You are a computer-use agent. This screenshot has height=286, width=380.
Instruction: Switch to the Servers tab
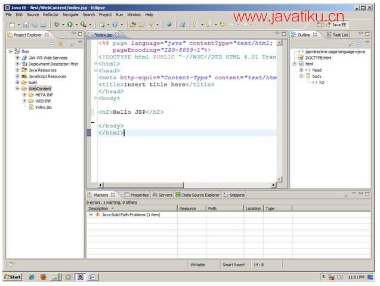pyautogui.click(x=162, y=195)
